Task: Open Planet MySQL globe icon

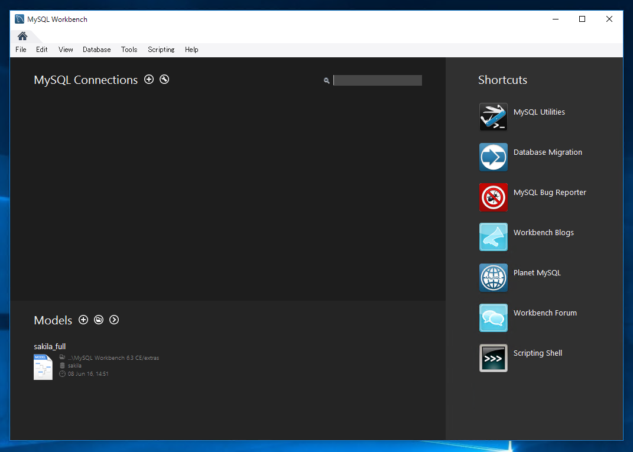Action: 494,278
